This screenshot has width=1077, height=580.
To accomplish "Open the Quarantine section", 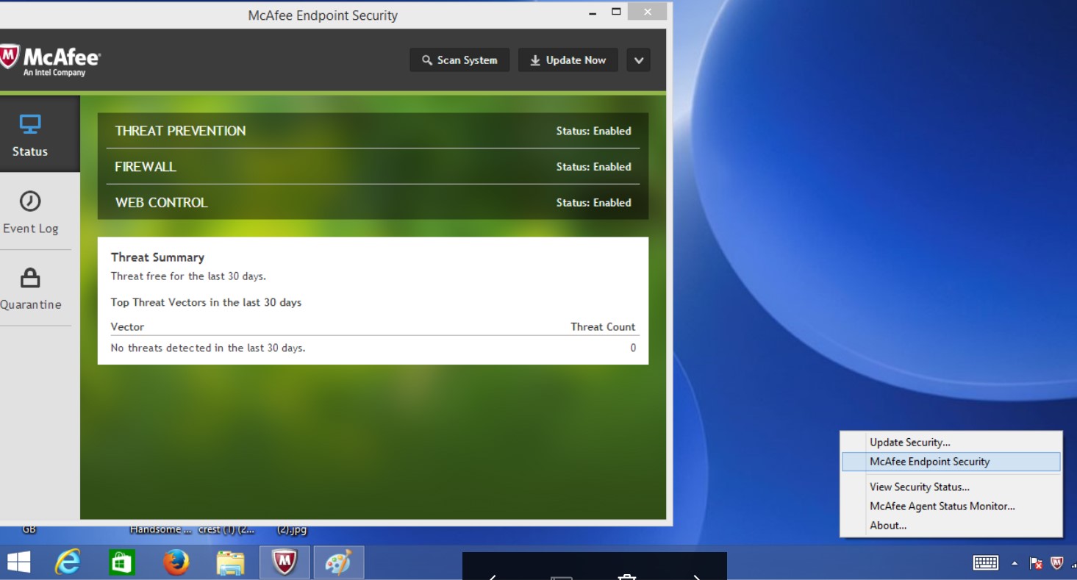I will click(30, 289).
